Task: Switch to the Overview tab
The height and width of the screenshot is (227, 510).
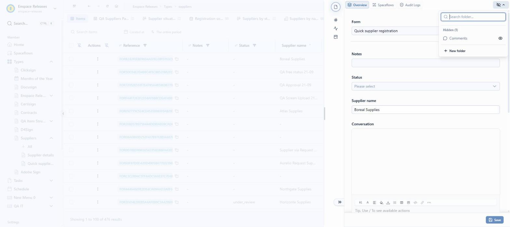Action: 357,5
